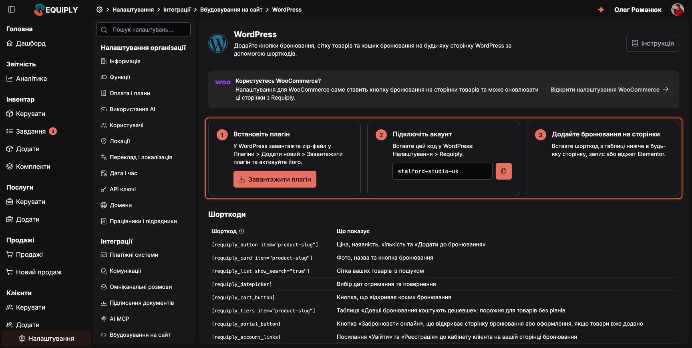
Task: Open Використання AI settings
Action: [x=128, y=109]
